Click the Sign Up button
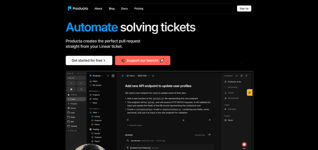The image size is (318, 150). 244,9
